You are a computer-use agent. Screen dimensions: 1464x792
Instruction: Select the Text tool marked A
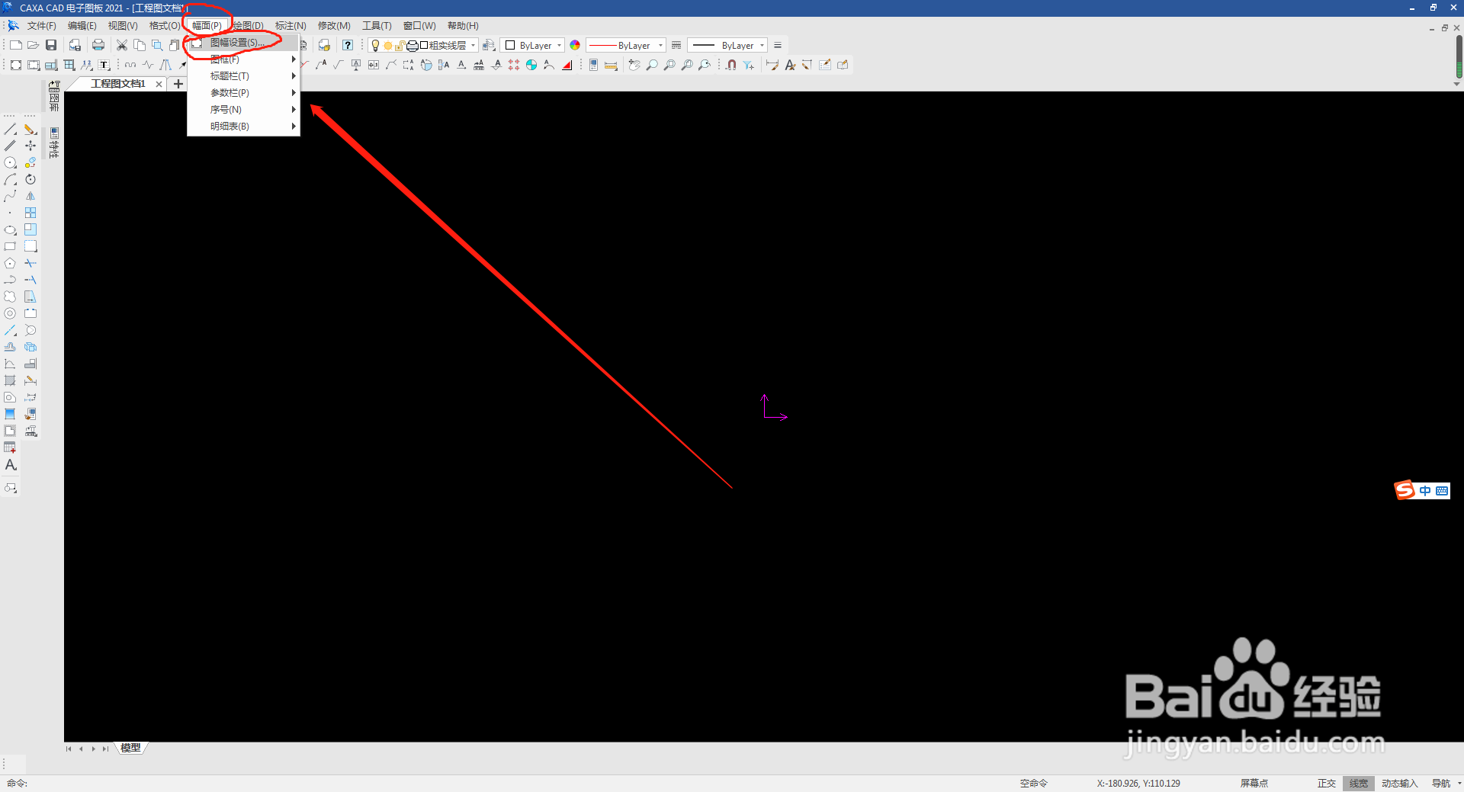11,465
